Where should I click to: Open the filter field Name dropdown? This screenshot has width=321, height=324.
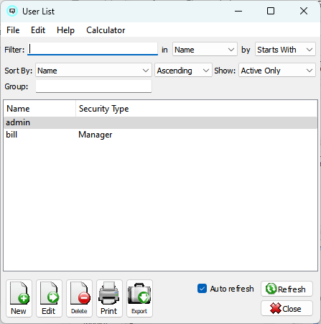coord(205,50)
